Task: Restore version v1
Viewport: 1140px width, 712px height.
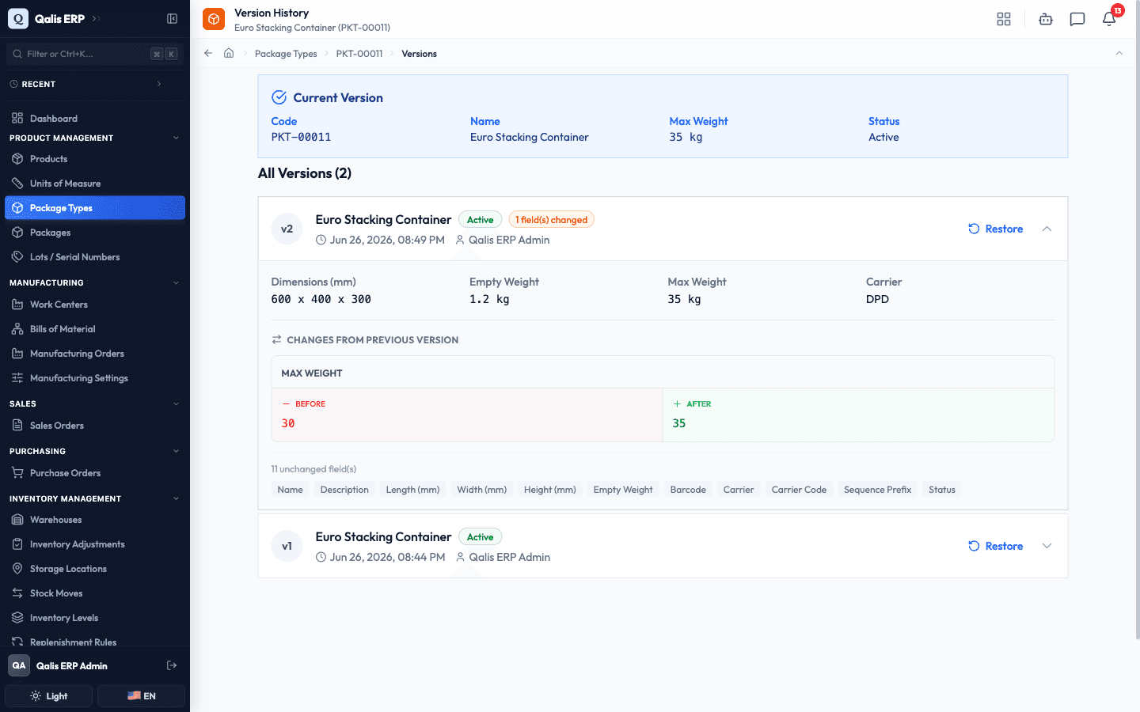Action: tap(995, 546)
